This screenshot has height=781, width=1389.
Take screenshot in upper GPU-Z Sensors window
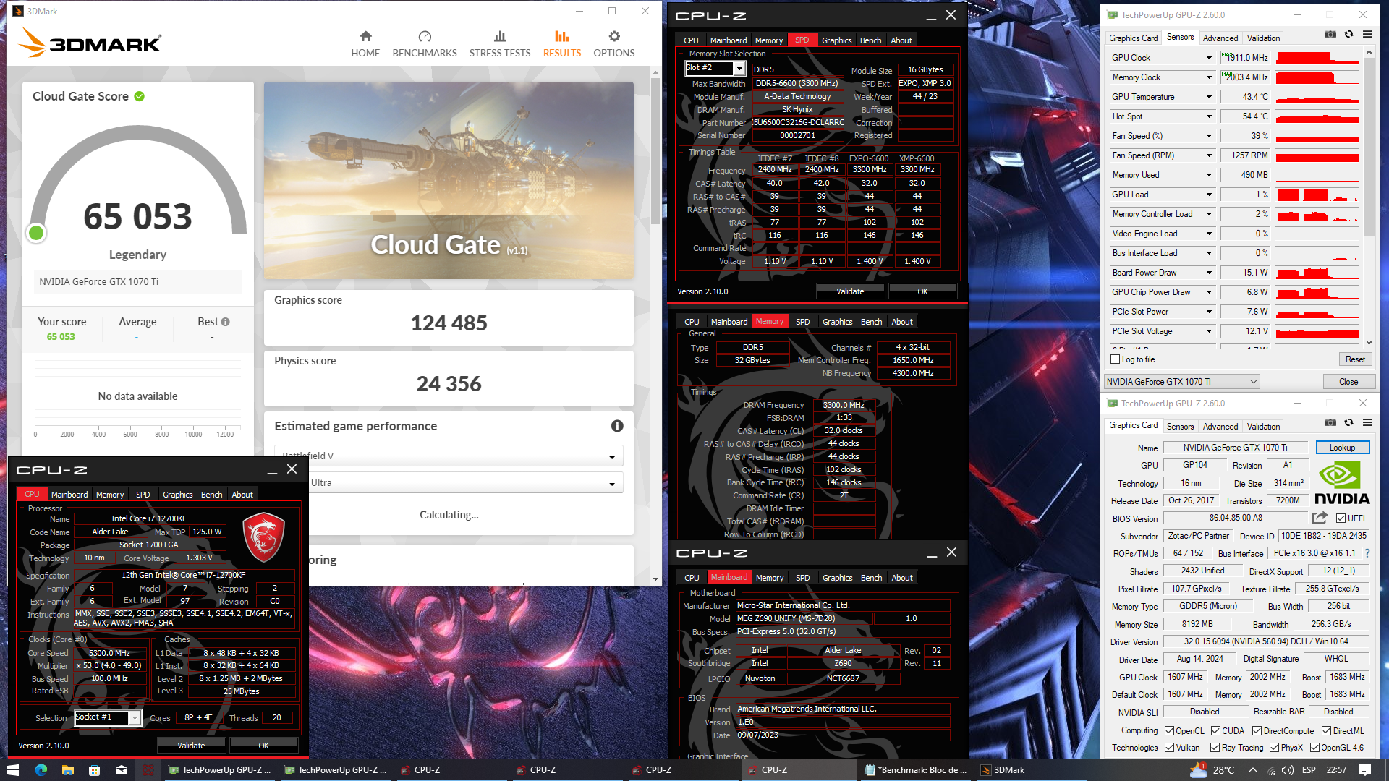tap(1330, 34)
